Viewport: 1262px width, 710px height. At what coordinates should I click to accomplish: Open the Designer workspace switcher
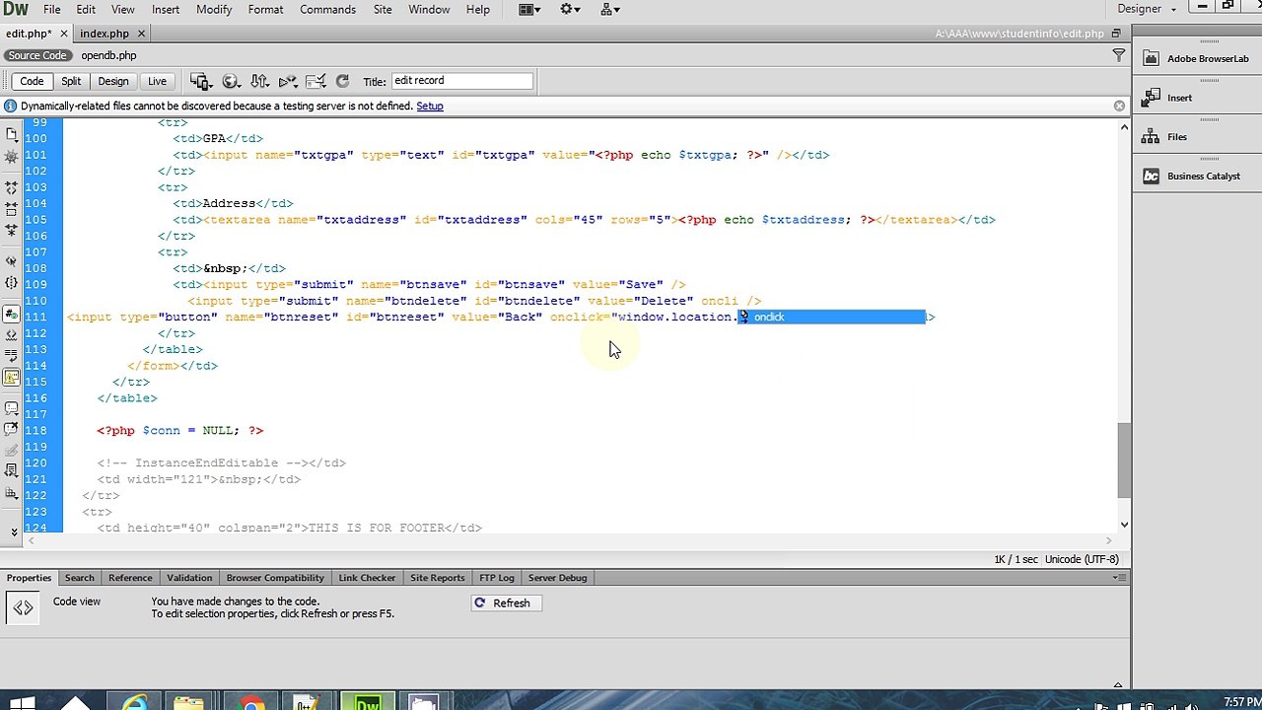[1147, 9]
